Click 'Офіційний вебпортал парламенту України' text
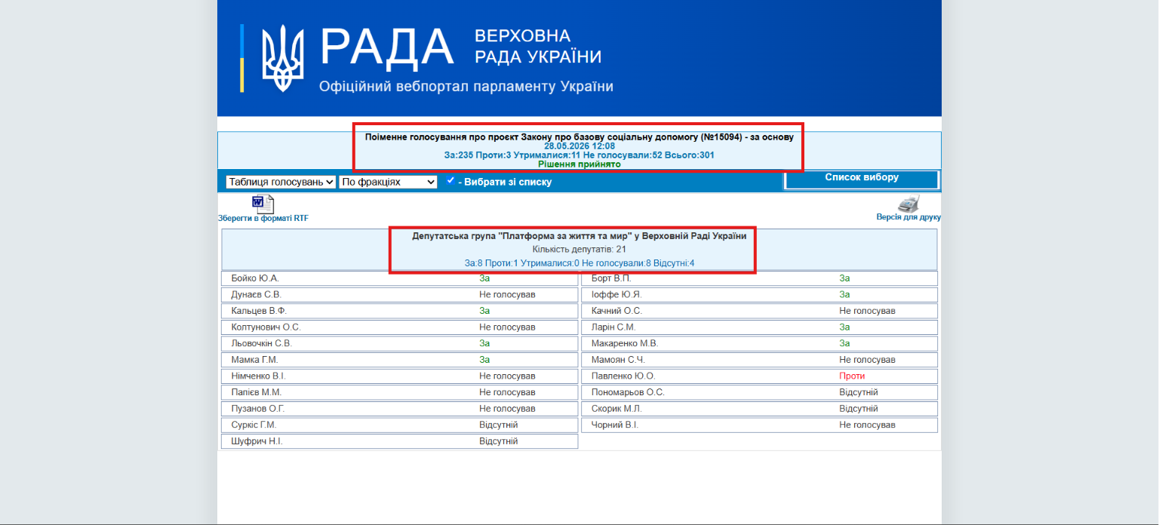Viewport: 1159px width, 525px height. [466, 87]
